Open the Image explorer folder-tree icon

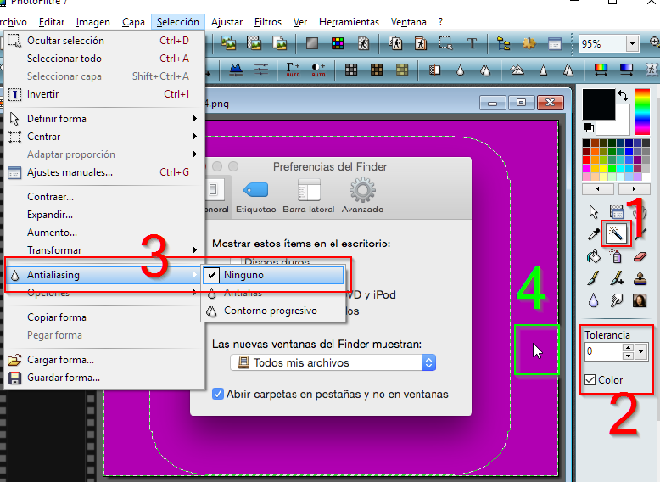[503, 43]
